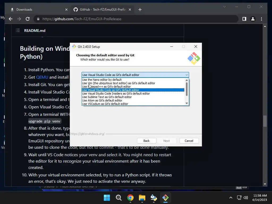The image size is (272, 204).
Task: Open volume control tray icon
Action: (x=246, y=198)
